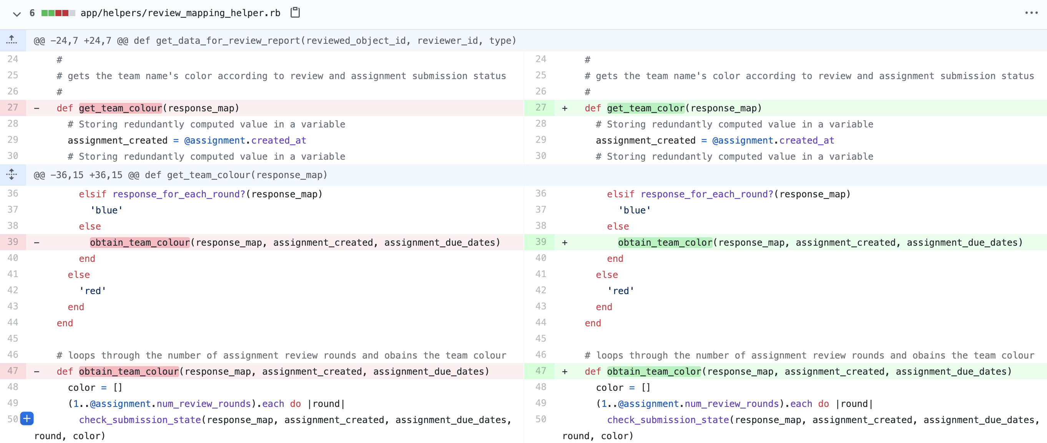Click added obtain_team_color call on line 39

point(665,242)
